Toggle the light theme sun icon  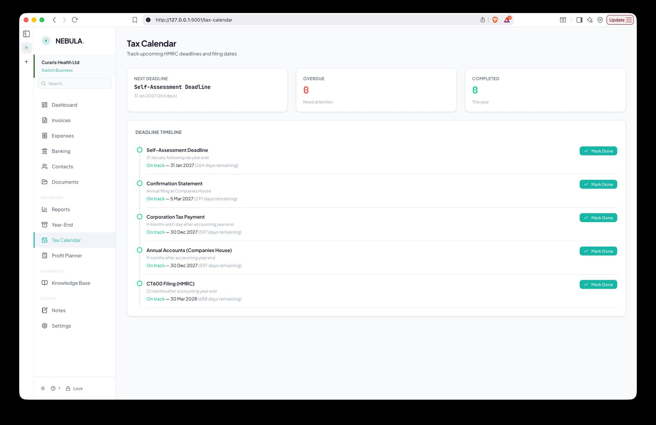click(43, 389)
